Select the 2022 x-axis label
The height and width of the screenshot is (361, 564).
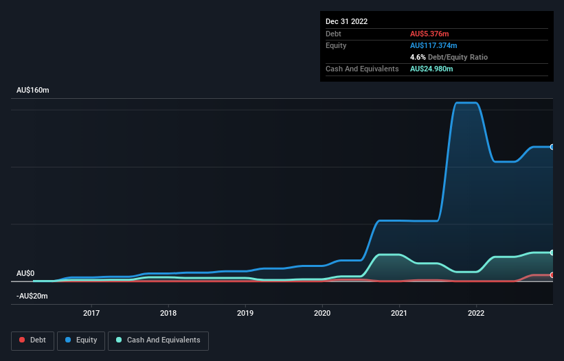click(476, 313)
